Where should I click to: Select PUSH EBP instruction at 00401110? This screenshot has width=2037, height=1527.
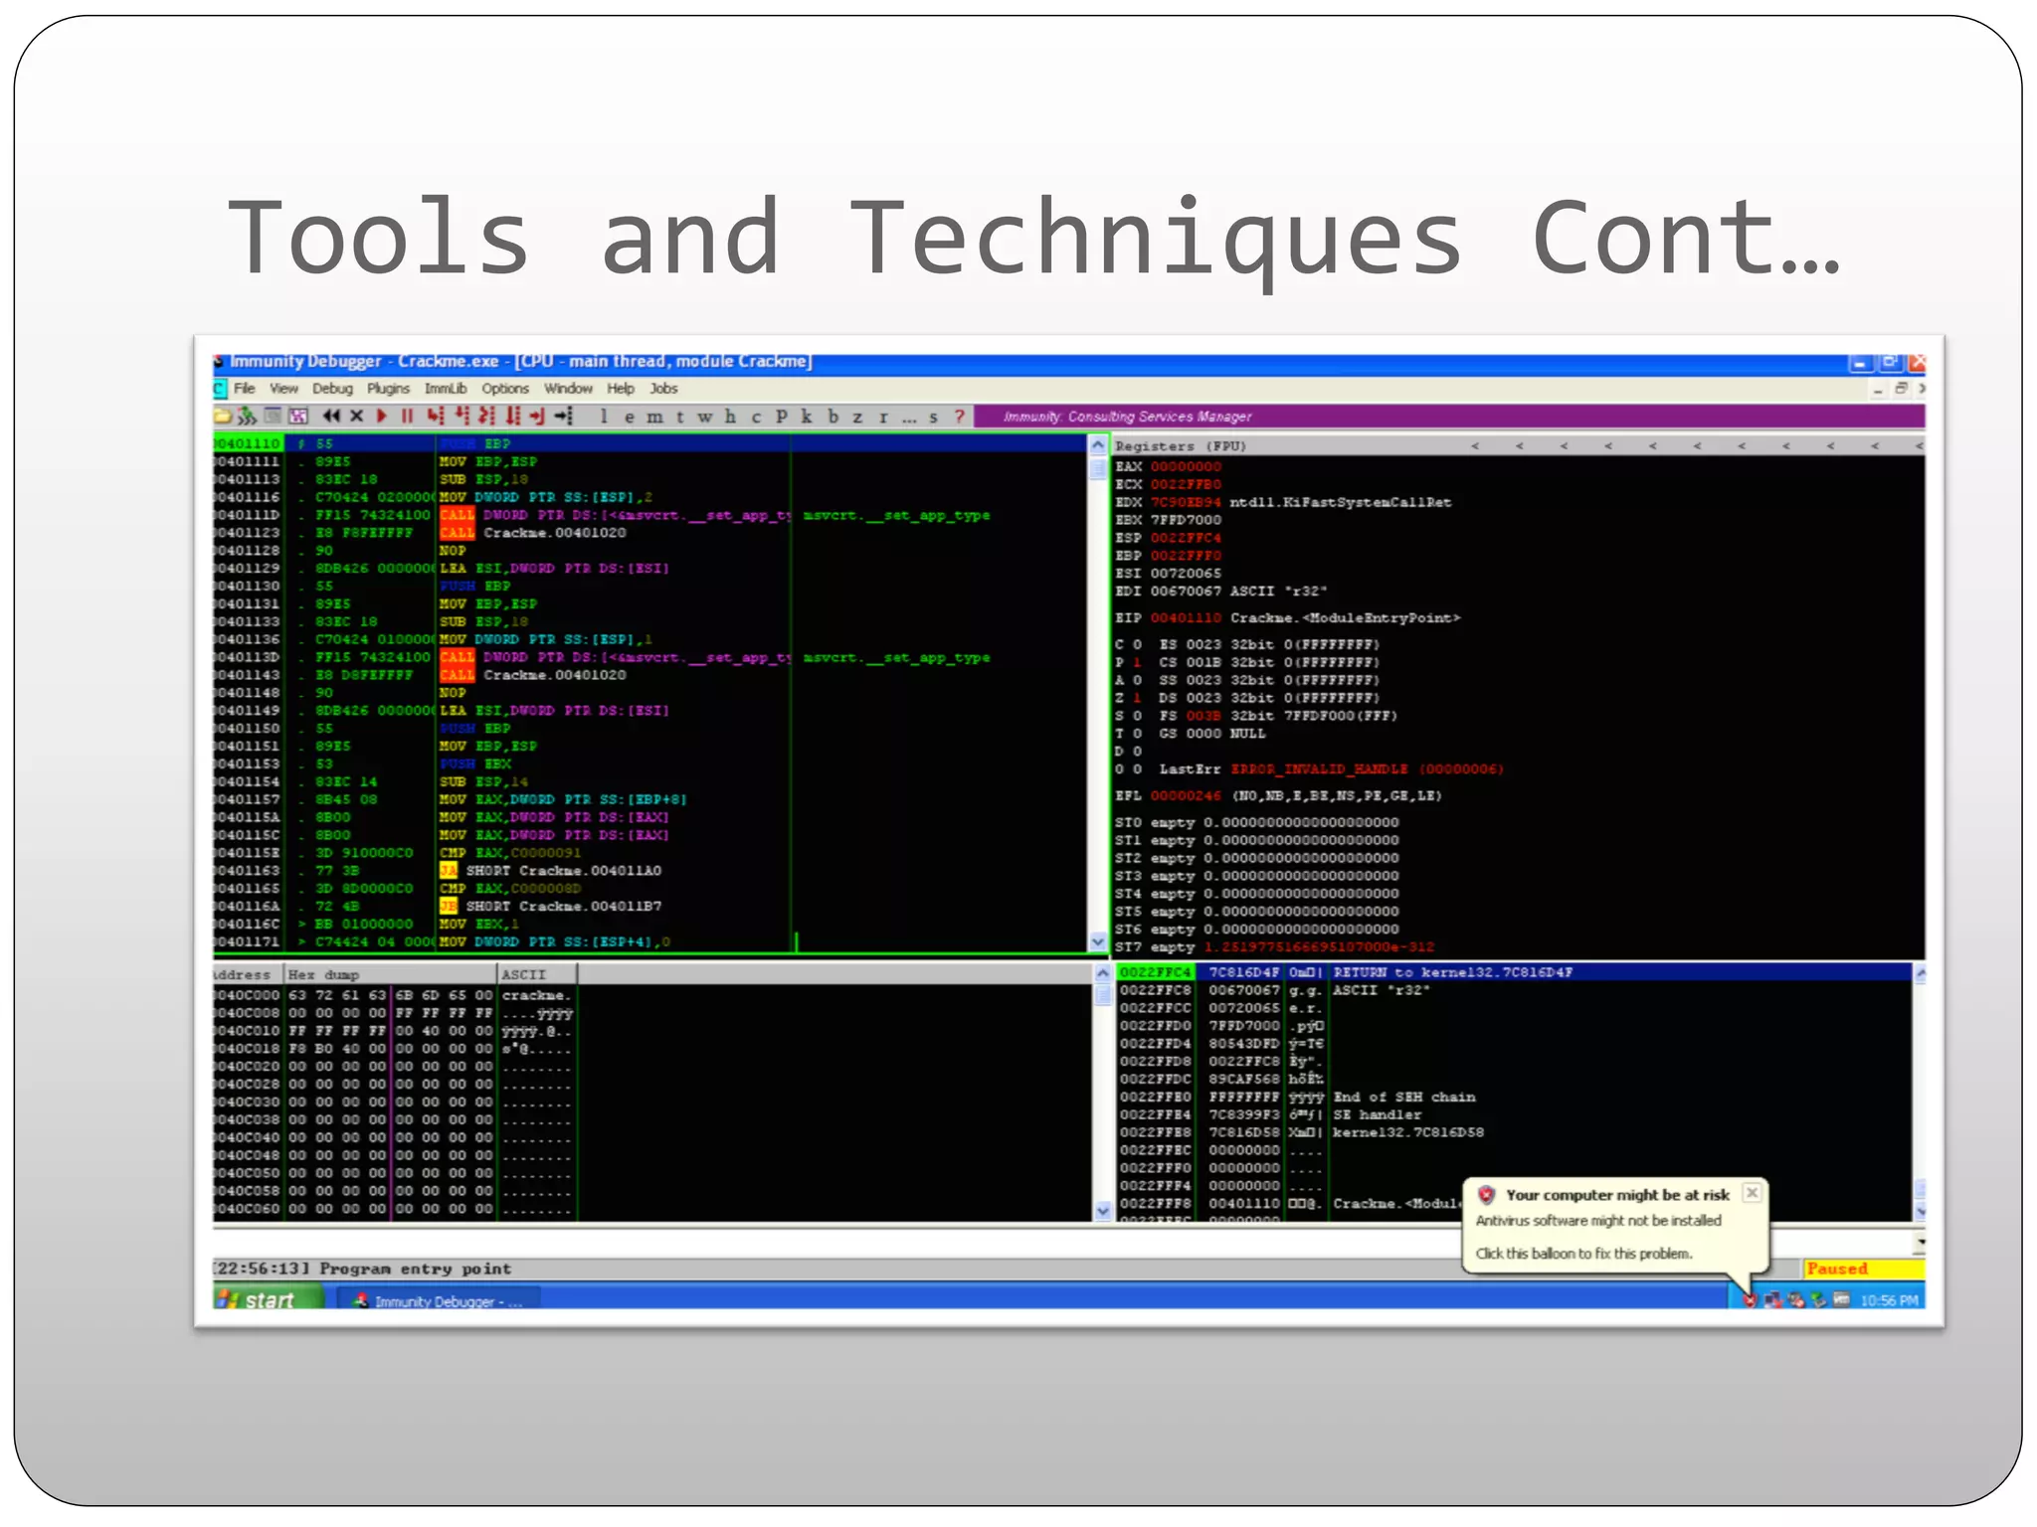tap(650, 443)
